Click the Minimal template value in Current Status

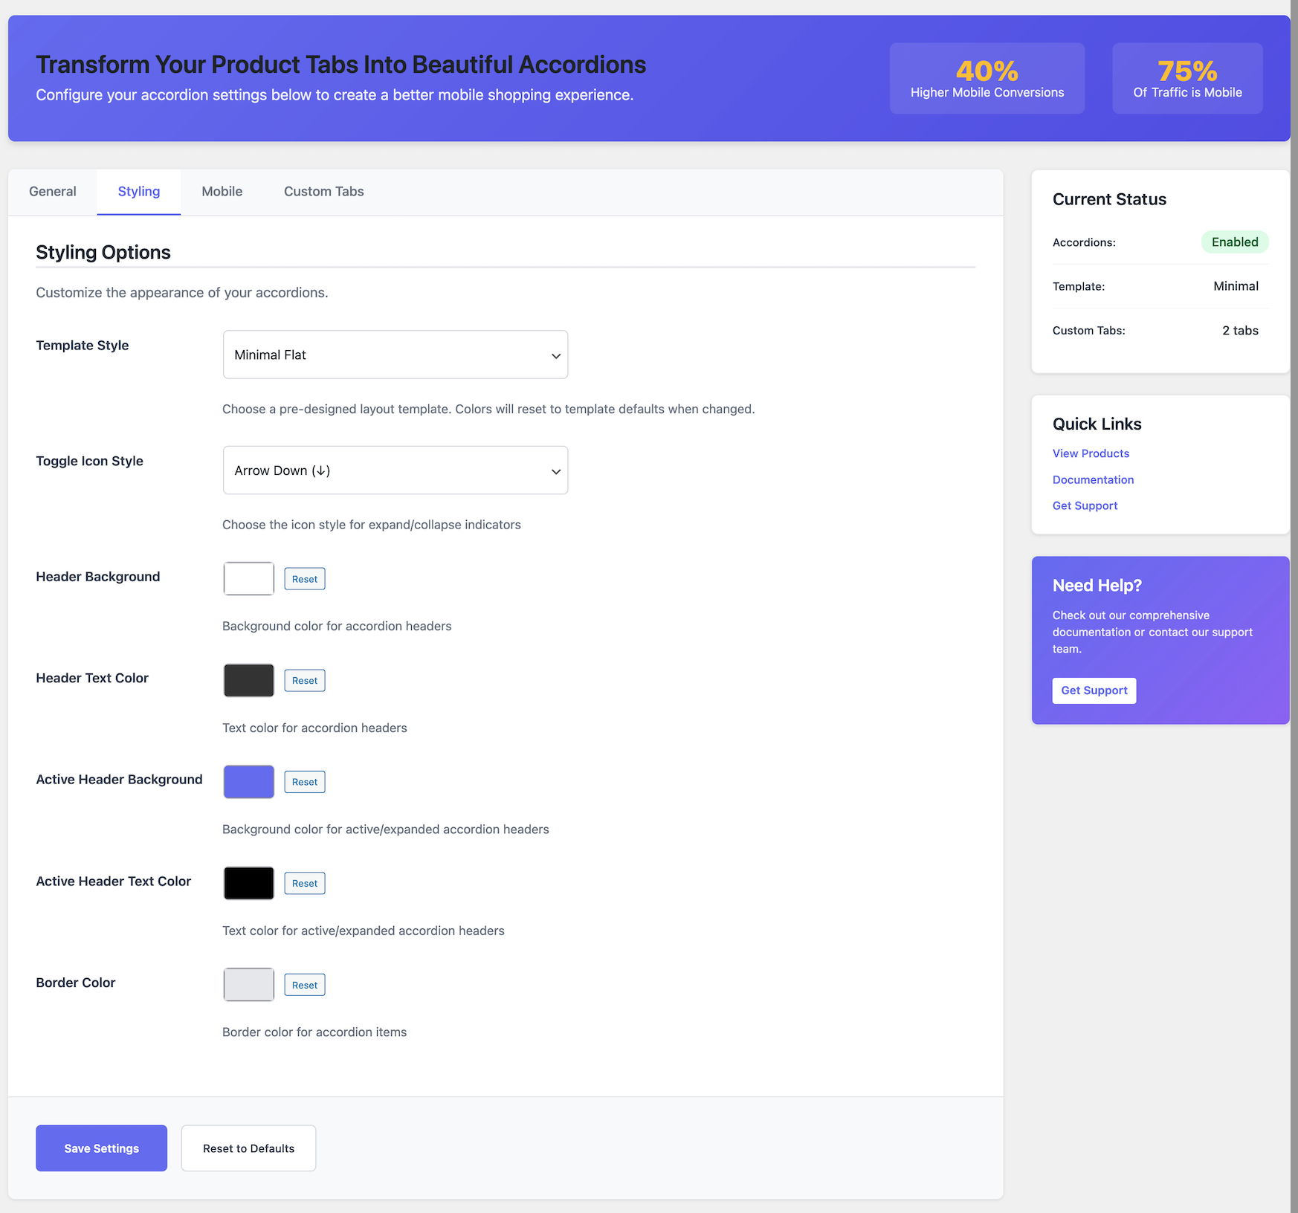coord(1236,286)
